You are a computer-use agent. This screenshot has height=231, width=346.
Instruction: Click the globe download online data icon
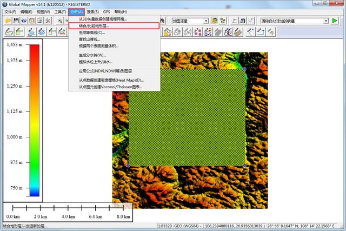24,21
